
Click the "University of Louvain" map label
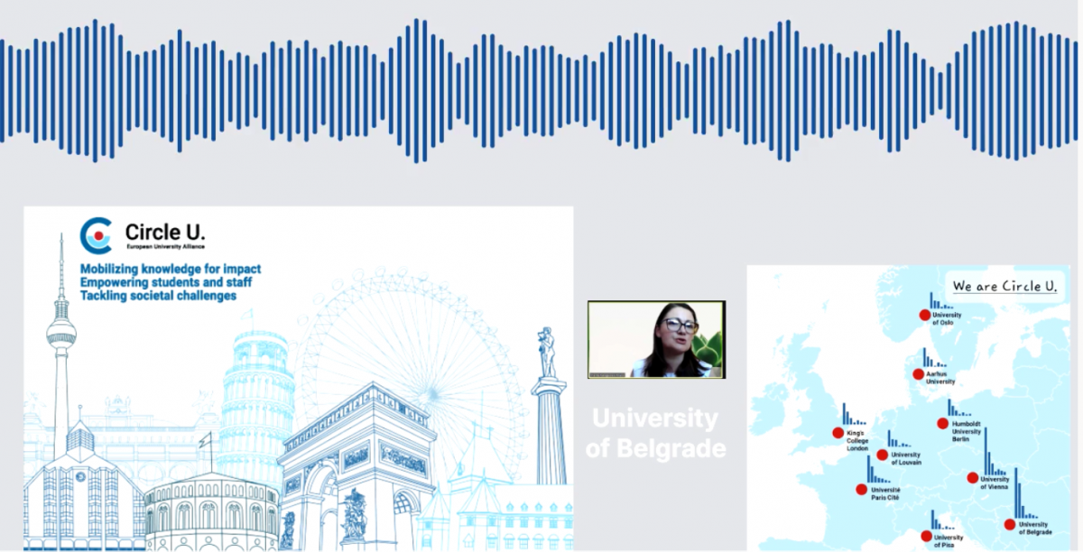(x=906, y=458)
